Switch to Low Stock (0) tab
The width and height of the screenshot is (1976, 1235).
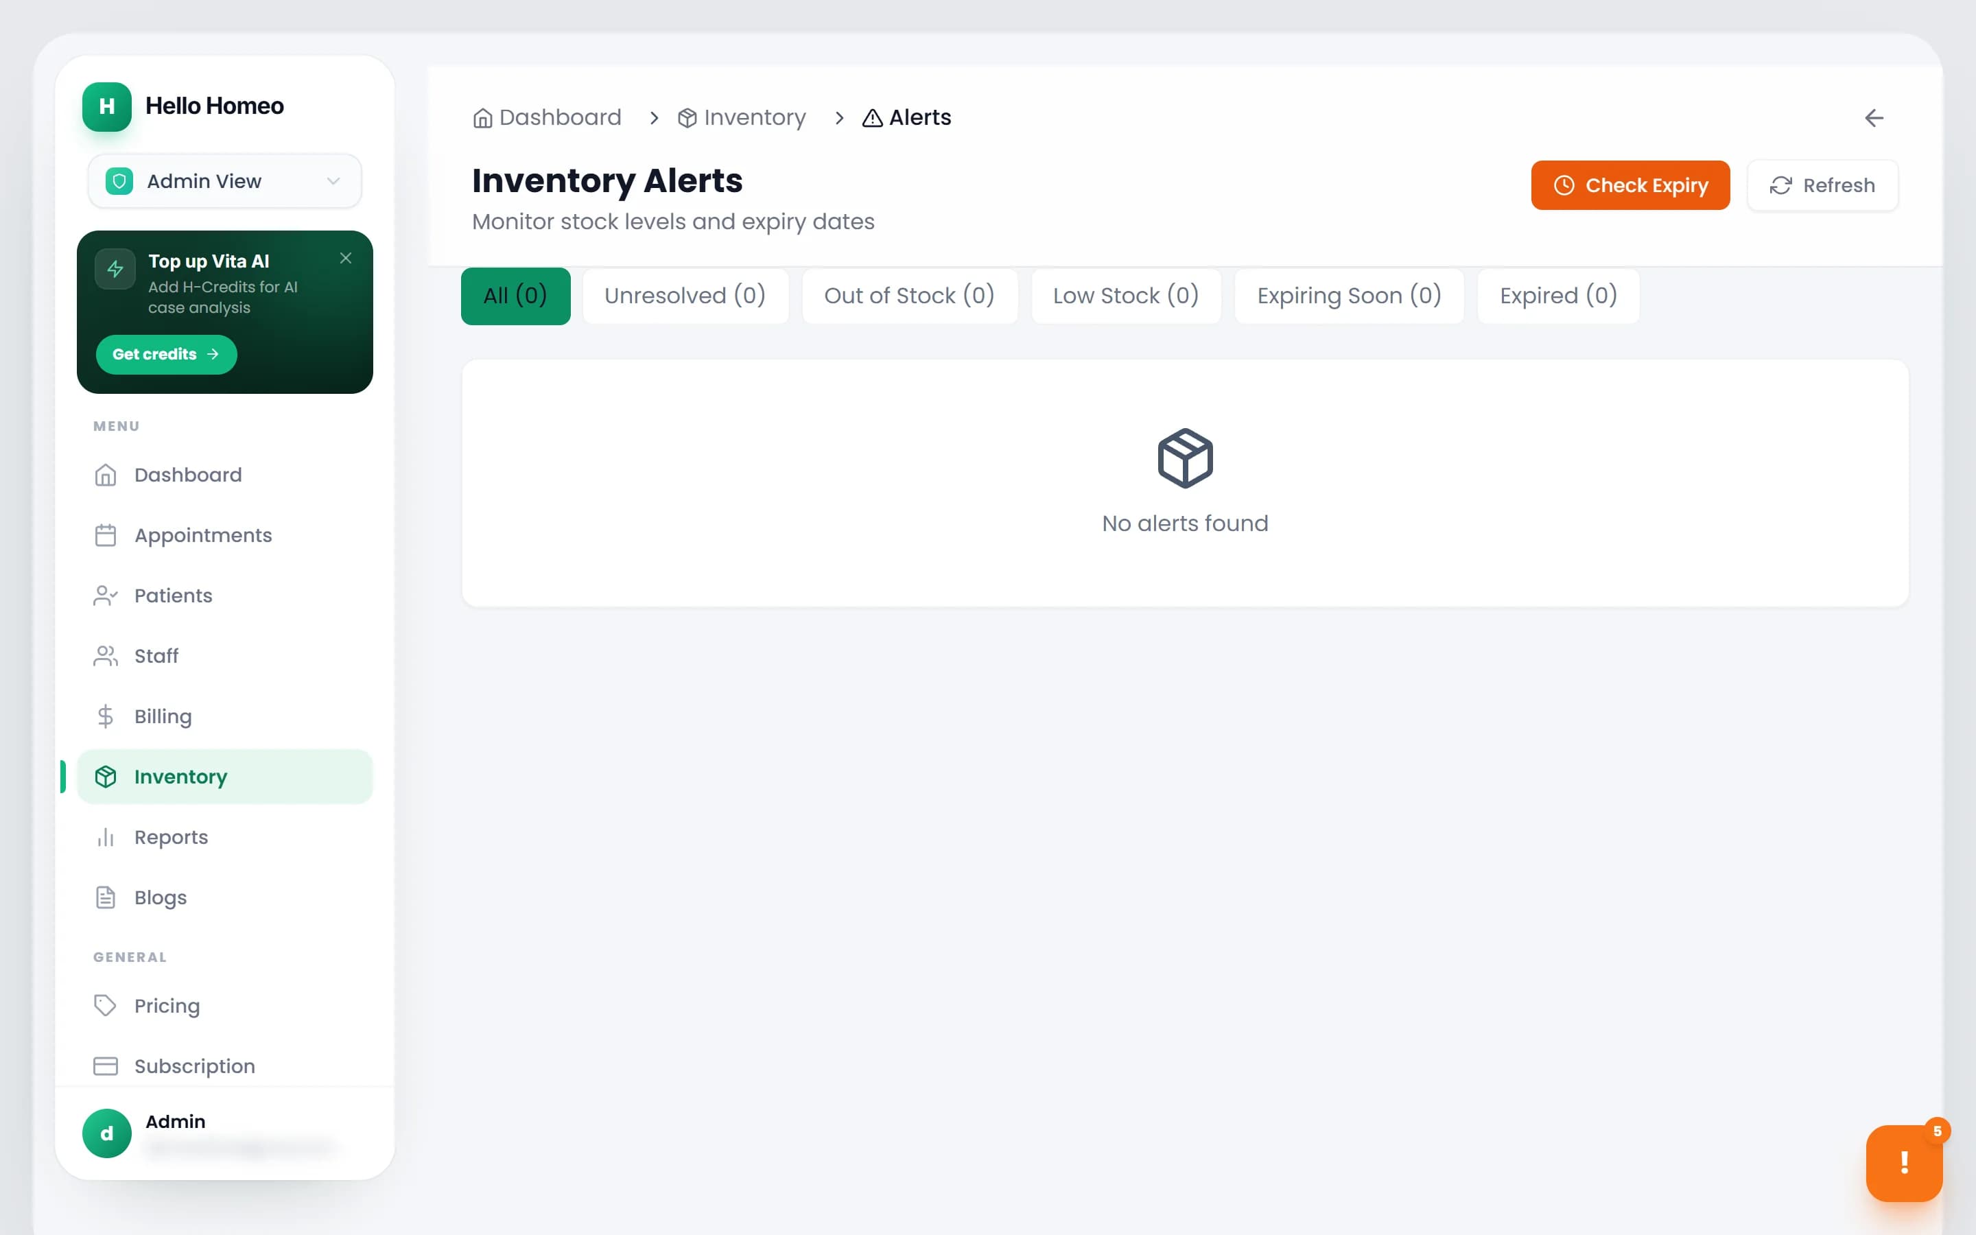pyautogui.click(x=1126, y=296)
